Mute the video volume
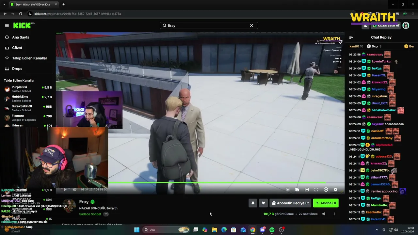Screen dimensions: 418x235 point(74,190)
